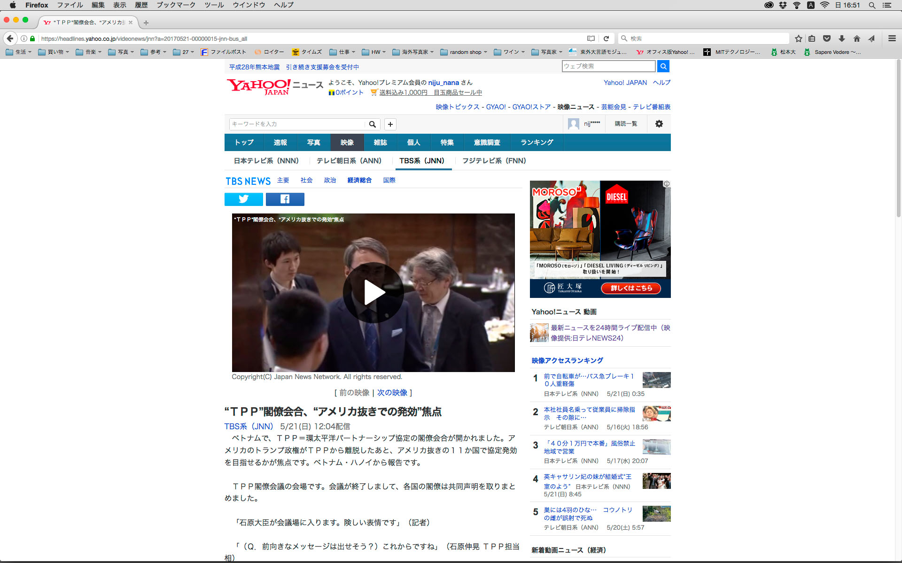
Task: Share article on Twitter
Action: click(x=243, y=199)
